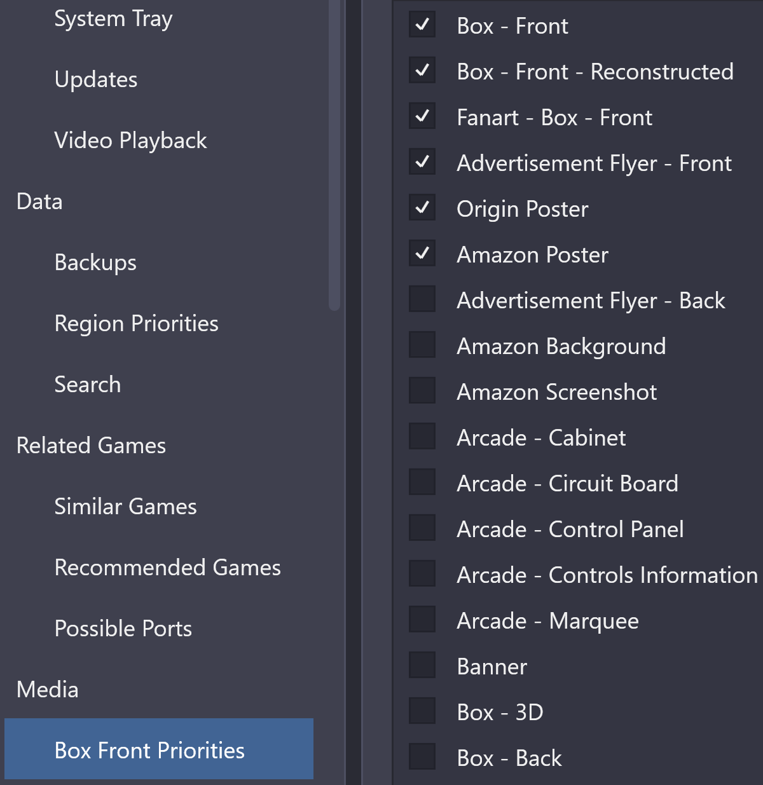Check the Arcade - Marquee checkbox
The image size is (763, 785).
click(422, 620)
